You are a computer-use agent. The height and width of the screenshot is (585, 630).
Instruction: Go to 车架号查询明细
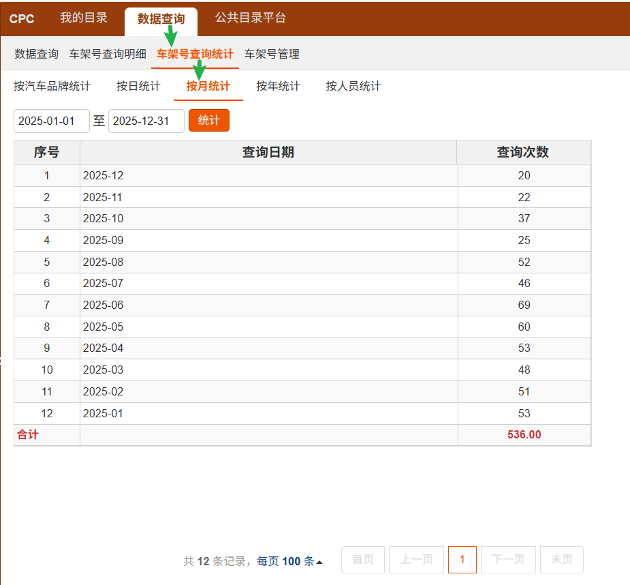[x=108, y=54]
